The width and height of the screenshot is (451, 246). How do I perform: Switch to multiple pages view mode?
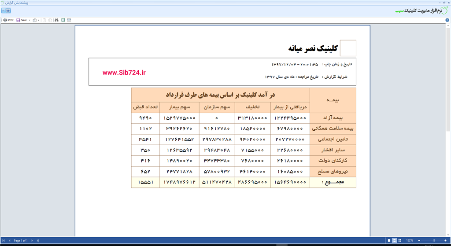coord(399,241)
